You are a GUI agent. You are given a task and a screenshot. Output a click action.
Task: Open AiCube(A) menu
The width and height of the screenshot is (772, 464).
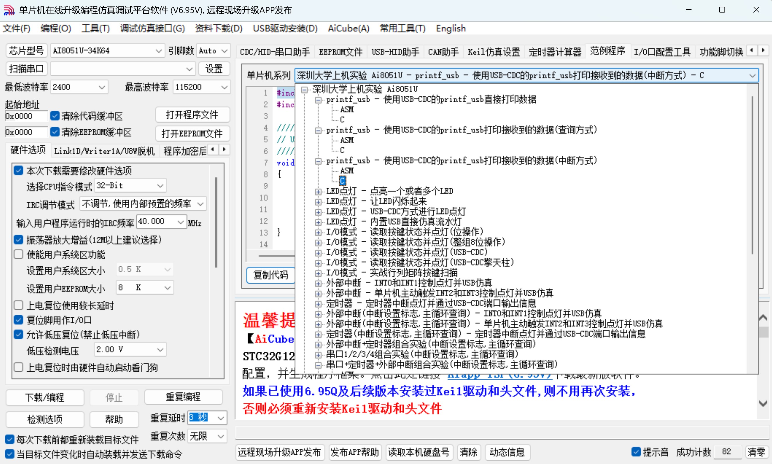pyautogui.click(x=349, y=29)
